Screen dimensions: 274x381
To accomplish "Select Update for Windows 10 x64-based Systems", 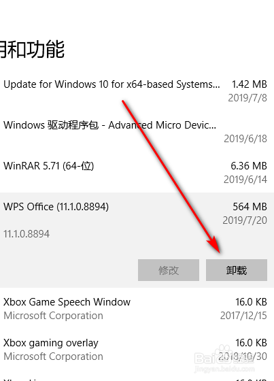I will (x=135, y=90).
